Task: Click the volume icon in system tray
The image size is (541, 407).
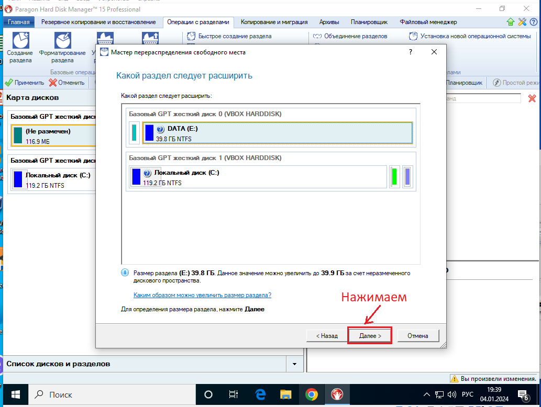Action: click(451, 394)
